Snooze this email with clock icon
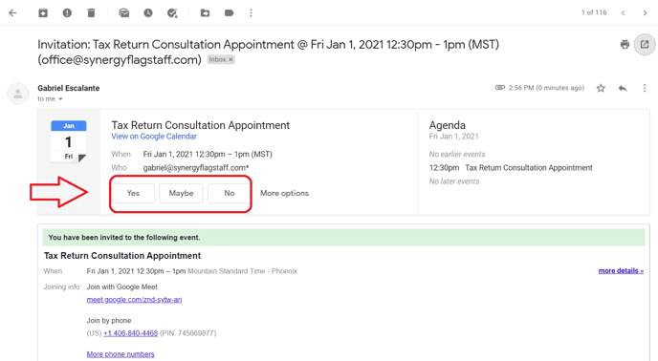Viewport: 658px width, 361px height. 148,13
